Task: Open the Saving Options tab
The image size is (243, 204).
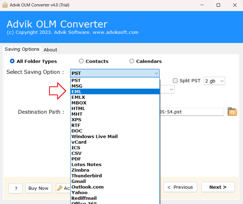Action: [x=22, y=49]
